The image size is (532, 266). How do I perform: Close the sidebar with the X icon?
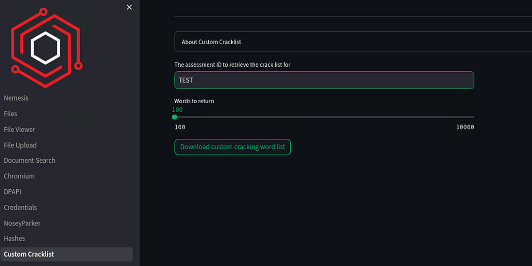click(129, 7)
